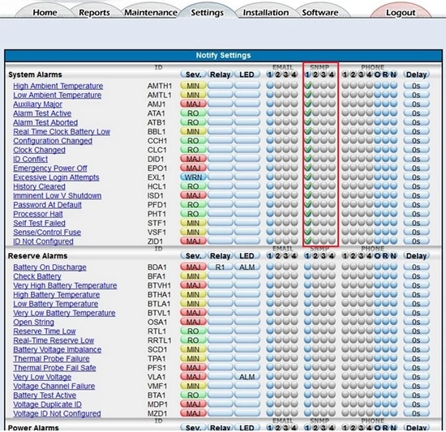This screenshot has height=432, width=446.
Task: Toggle SNMP 2 for Low Ambient Temperature
Action: tap(315, 94)
